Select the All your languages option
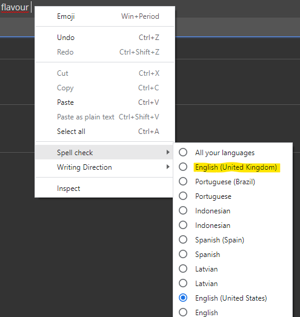Viewport: 300px width, 317px height. pyautogui.click(x=233, y=153)
